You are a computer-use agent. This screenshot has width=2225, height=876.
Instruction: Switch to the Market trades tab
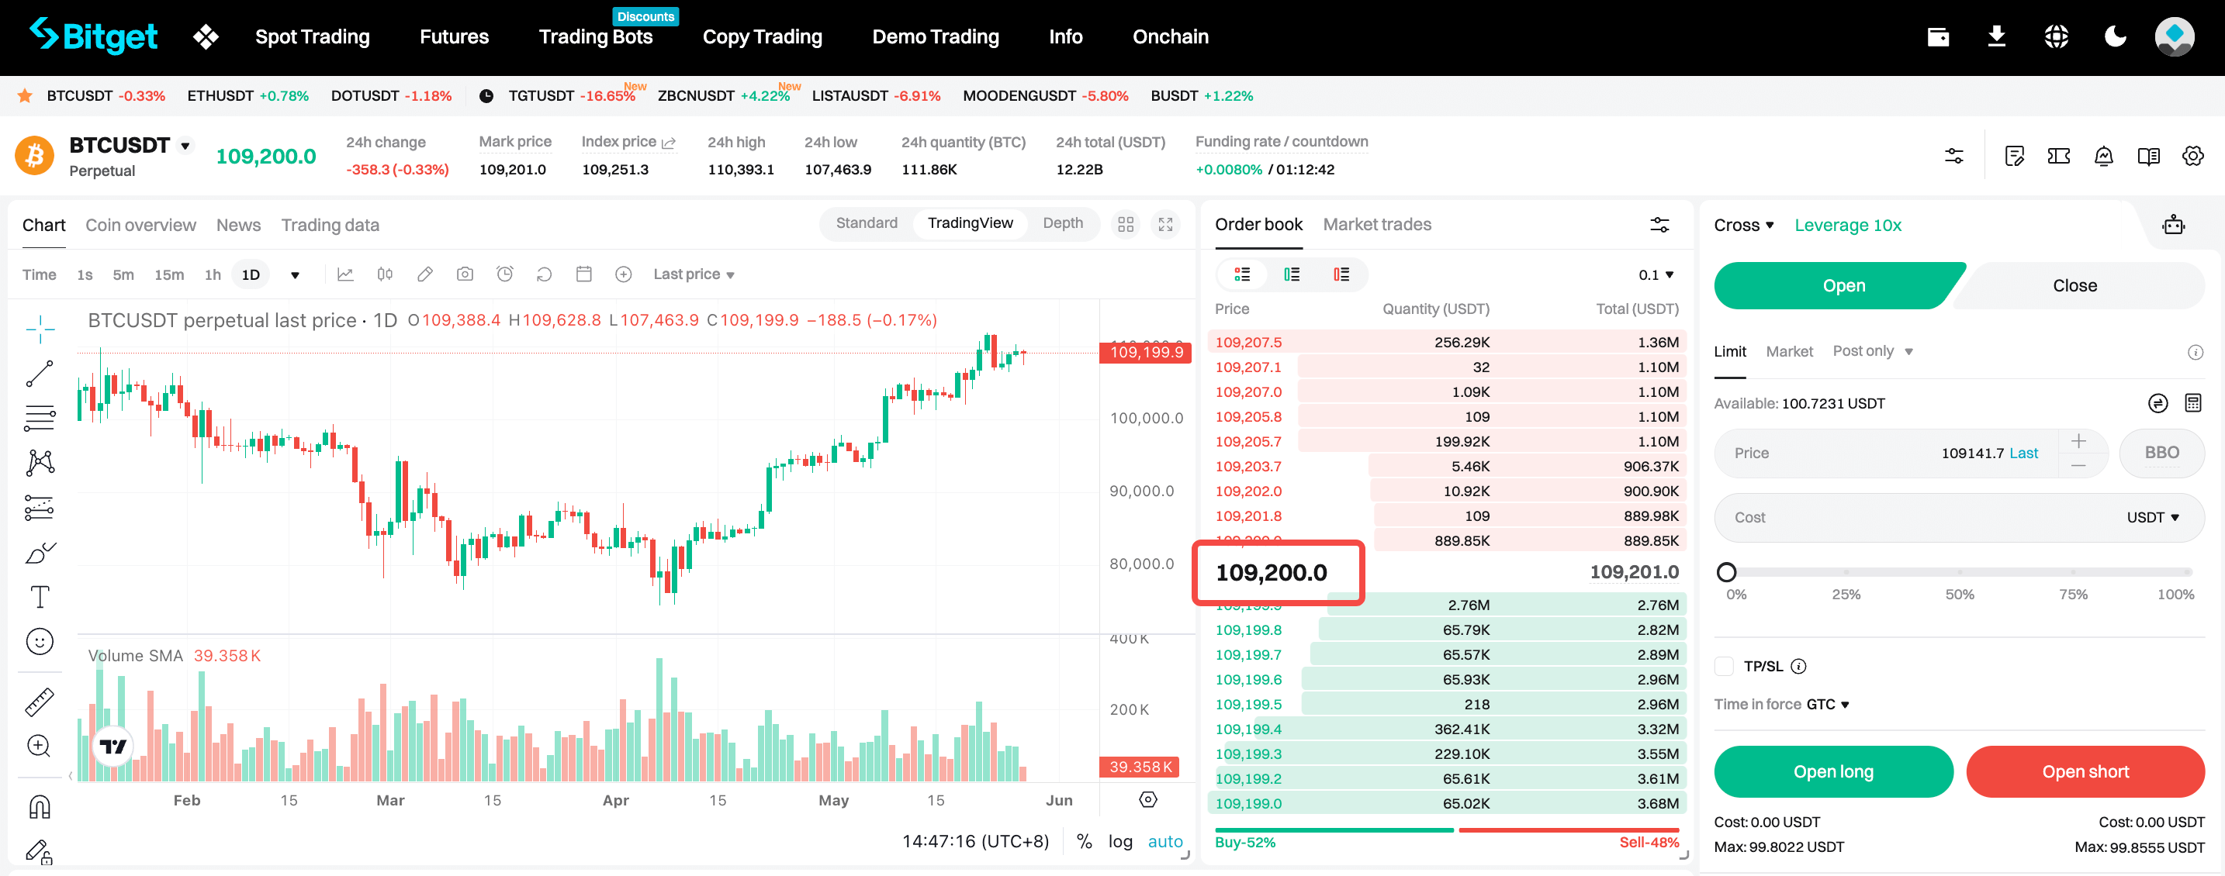[x=1376, y=224]
